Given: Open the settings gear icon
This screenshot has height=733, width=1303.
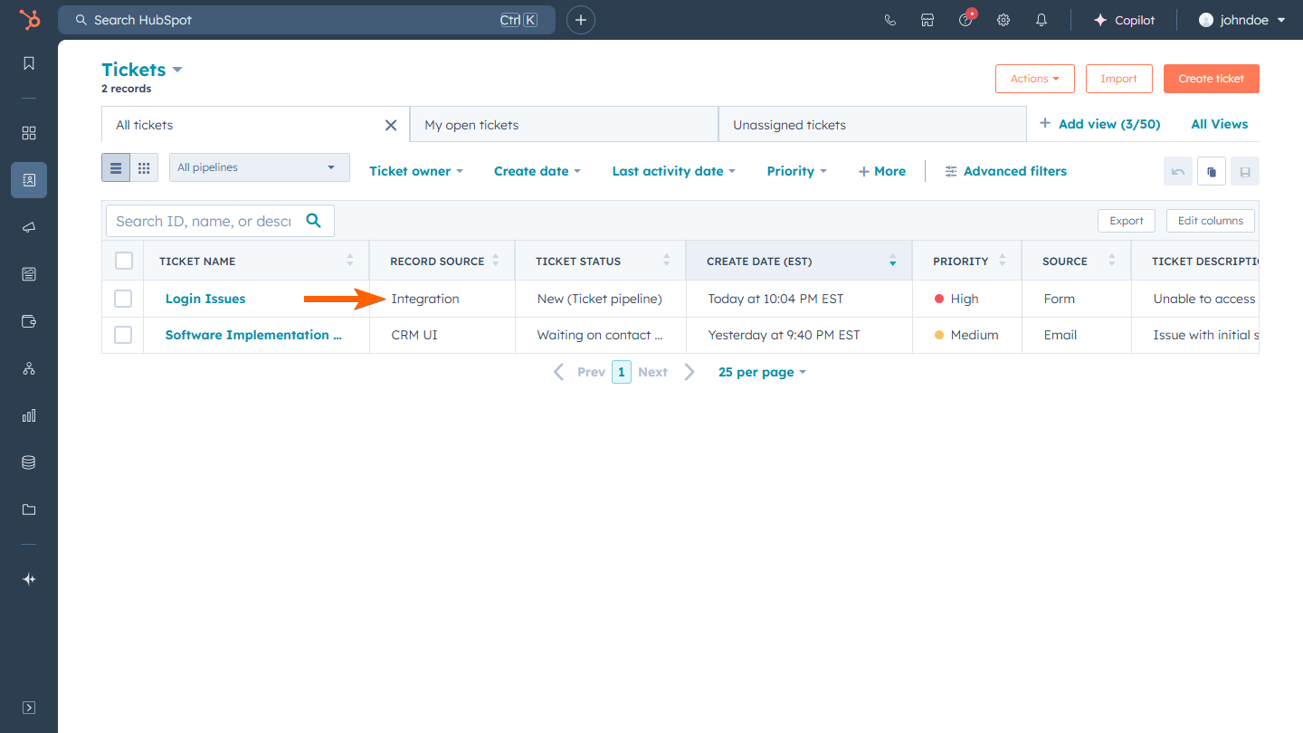Looking at the screenshot, I should pos(1003,20).
